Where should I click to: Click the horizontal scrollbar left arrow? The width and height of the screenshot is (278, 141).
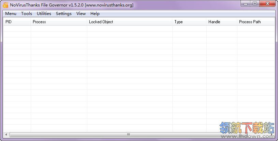pos(6,135)
